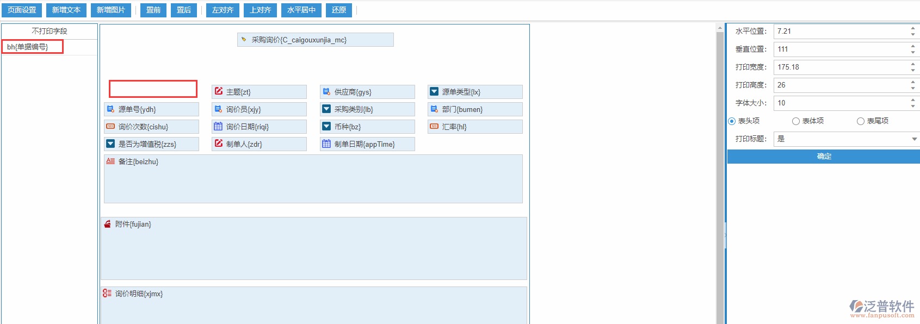Click text-area icon of 备注{beizhu} field

pyautogui.click(x=110, y=161)
